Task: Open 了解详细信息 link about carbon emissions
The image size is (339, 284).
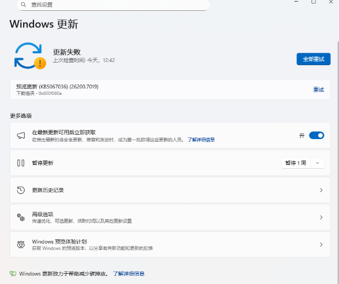Action: [x=129, y=274]
